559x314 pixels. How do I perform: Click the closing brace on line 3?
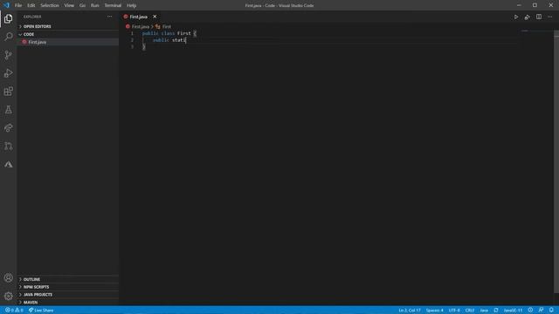point(143,46)
